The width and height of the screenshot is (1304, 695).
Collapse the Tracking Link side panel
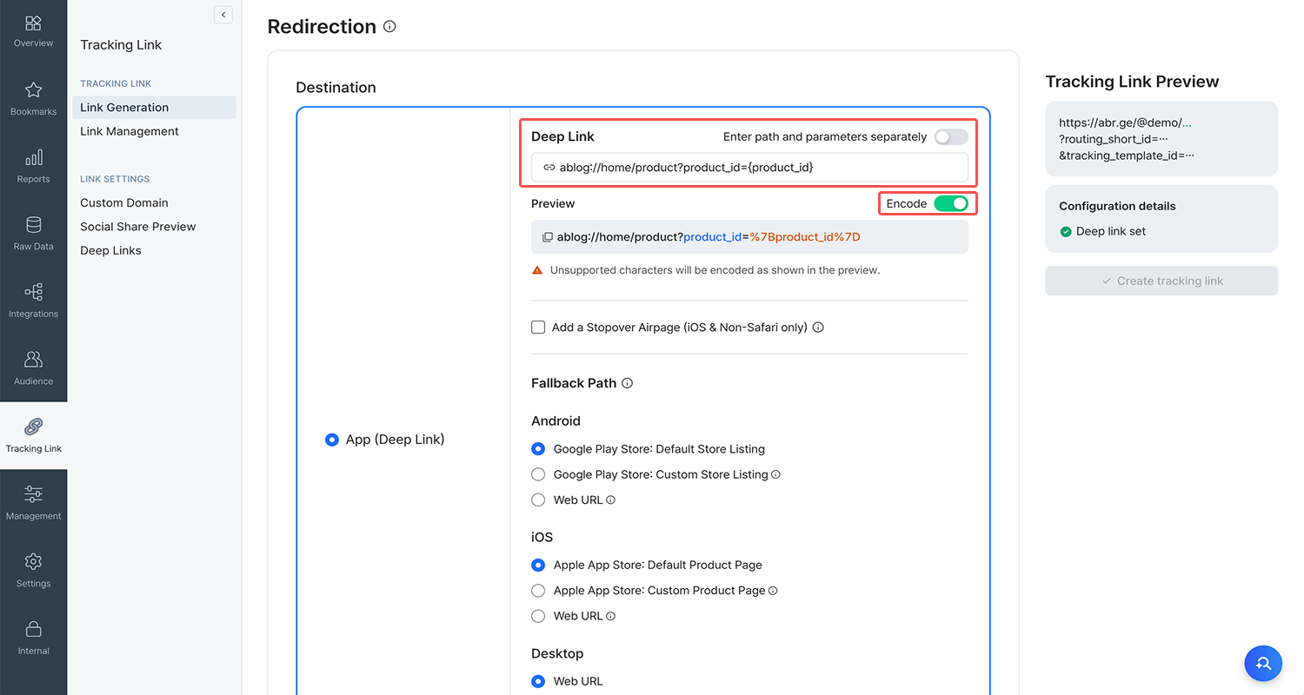(223, 15)
